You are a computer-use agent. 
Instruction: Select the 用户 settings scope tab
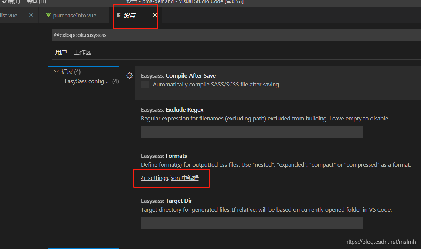click(61, 52)
